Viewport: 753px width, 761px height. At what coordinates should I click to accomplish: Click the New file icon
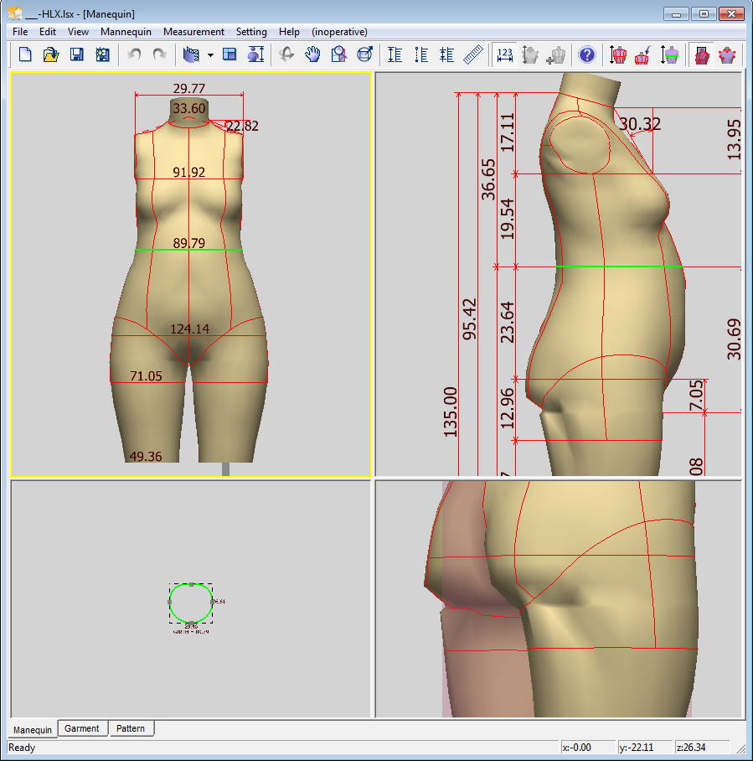pos(25,55)
